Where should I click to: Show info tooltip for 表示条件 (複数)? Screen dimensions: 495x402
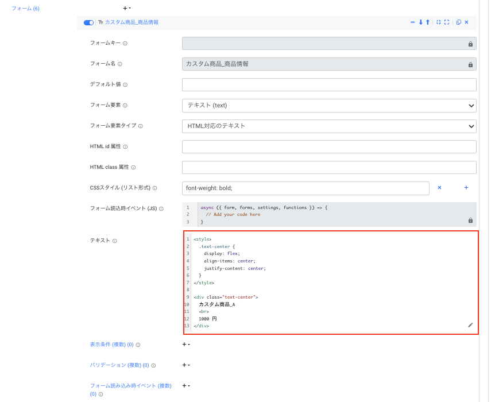tap(138, 345)
